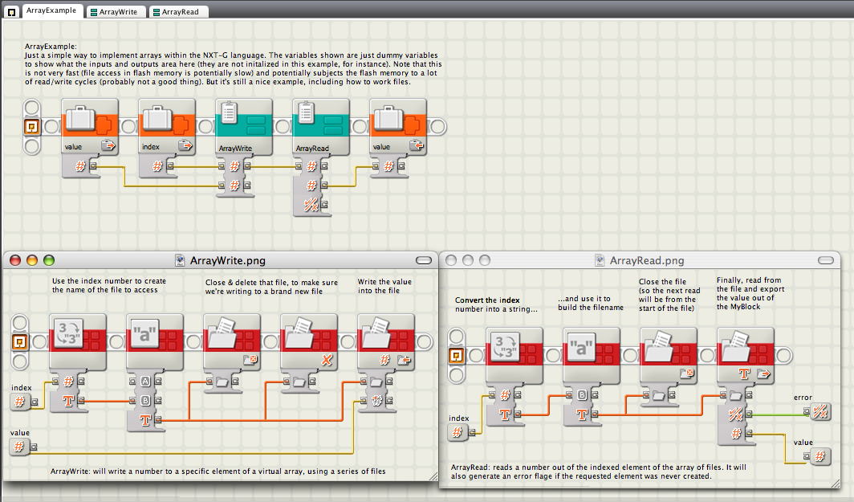Select the ArrayWrite MyBlock in main program

tap(244, 127)
